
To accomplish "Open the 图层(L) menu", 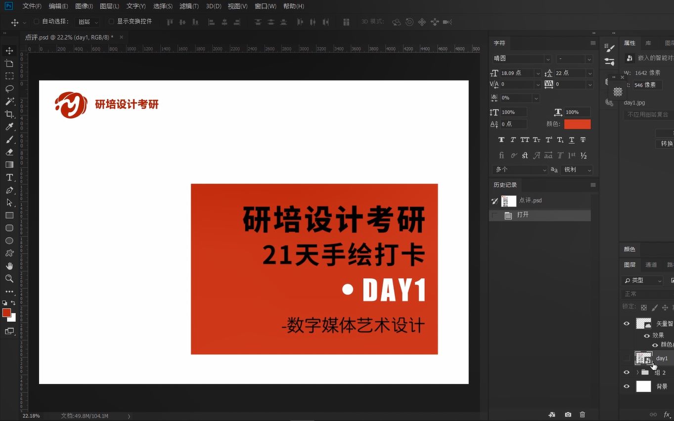I will (x=109, y=6).
